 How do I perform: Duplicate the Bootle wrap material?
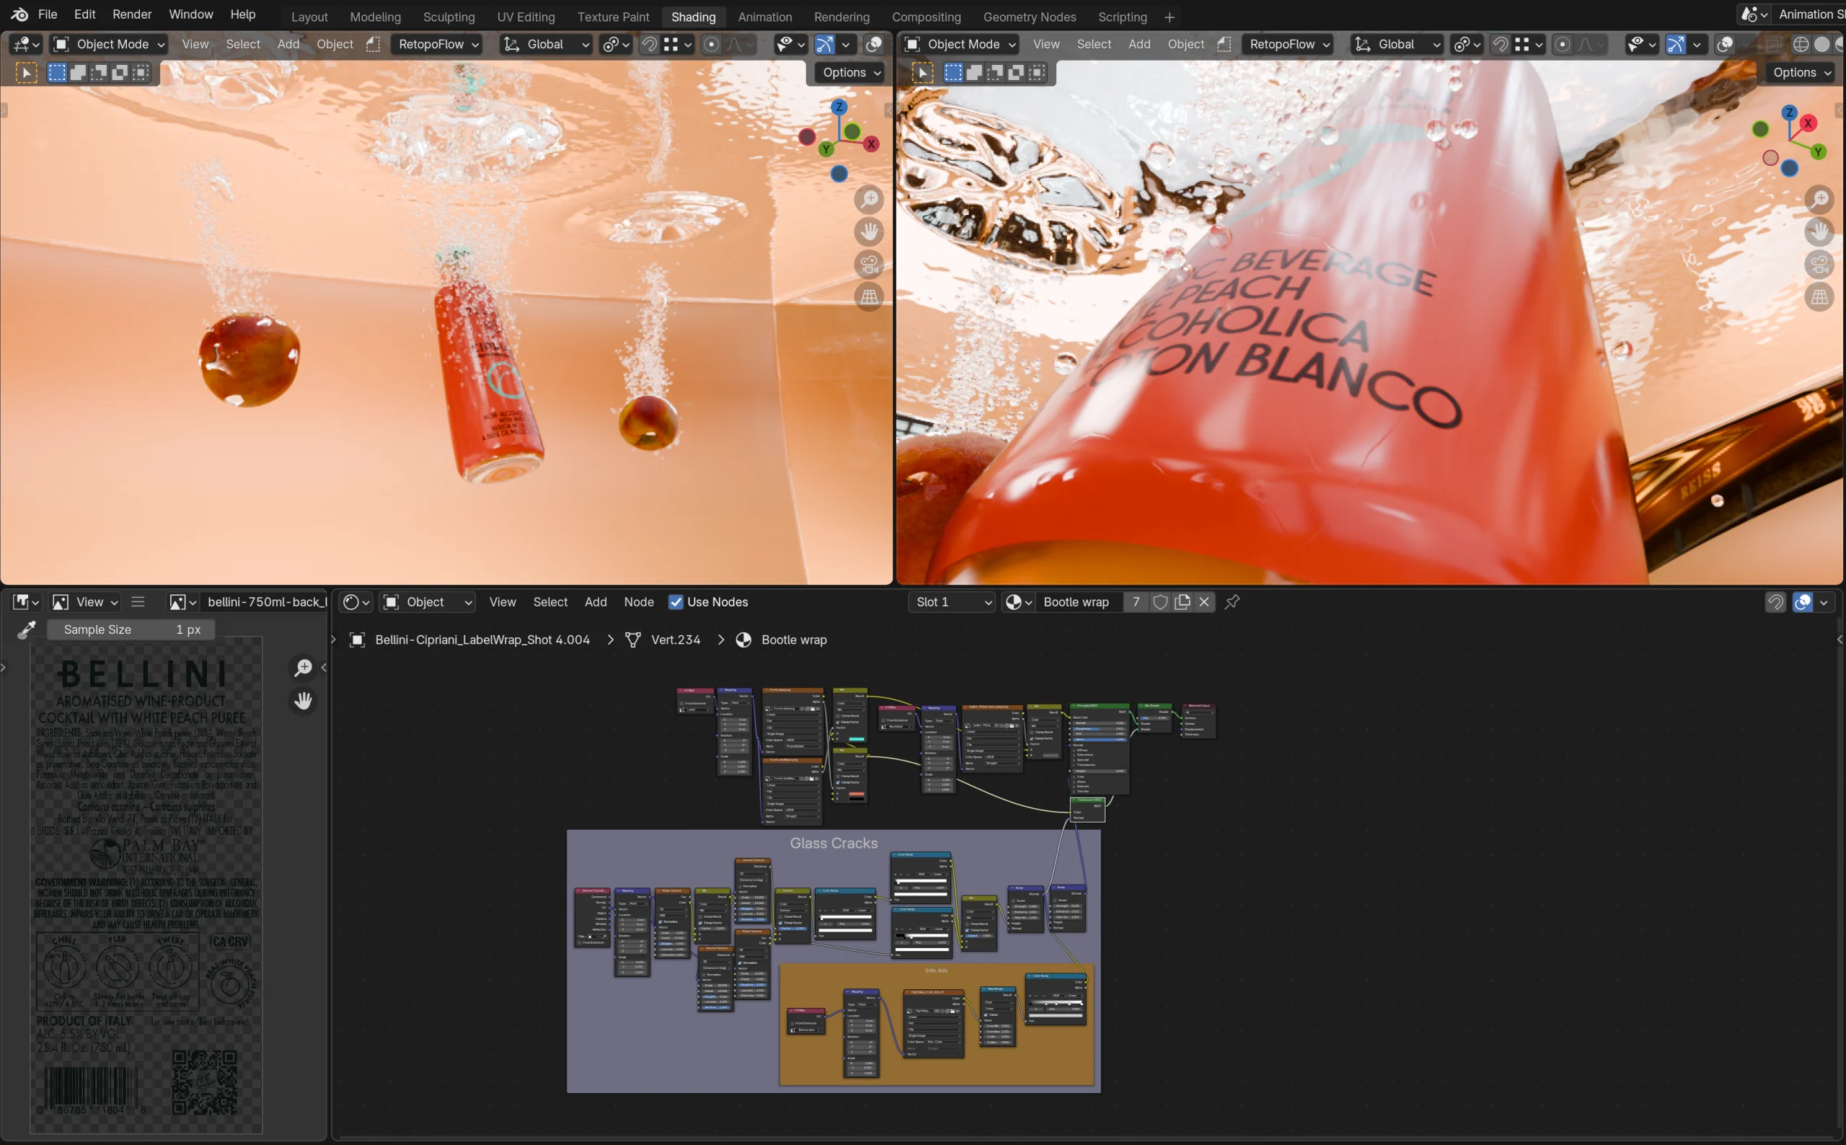1182,601
